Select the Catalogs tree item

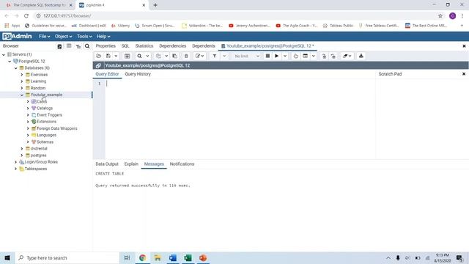pyautogui.click(x=45, y=108)
